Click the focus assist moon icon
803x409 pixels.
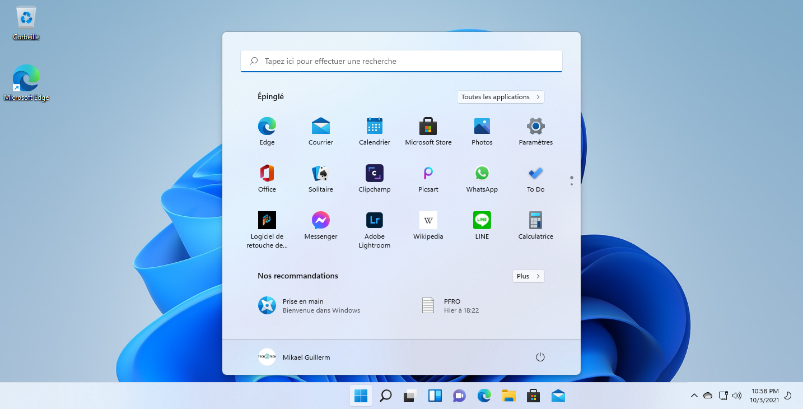(788, 396)
